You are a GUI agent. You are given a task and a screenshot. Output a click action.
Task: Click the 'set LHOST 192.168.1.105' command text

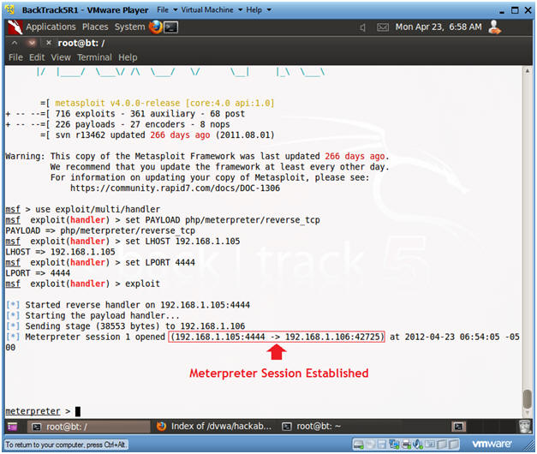[x=182, y=242]
